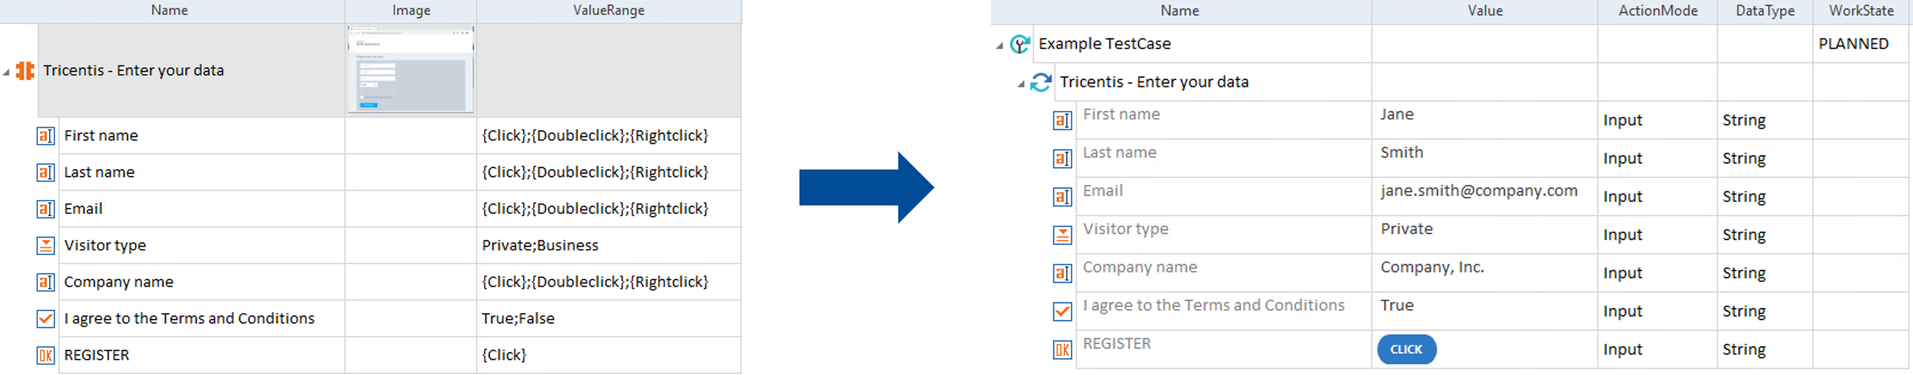Image resolution: width=1913 pixels, height=375 pixels.
Task: Click the Email textbox icon in test case
Action: (1062, 197)
